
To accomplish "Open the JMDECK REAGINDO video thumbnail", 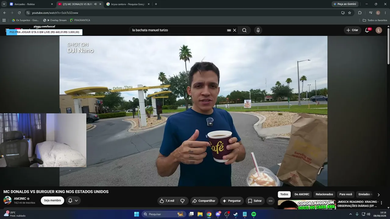I will point(307,204).
